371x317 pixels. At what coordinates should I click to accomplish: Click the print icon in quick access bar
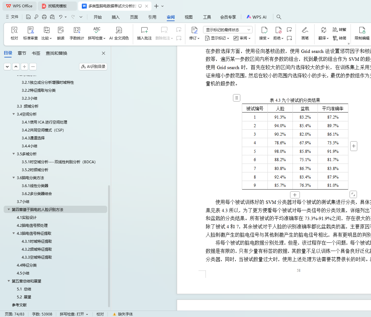(44, 17)
